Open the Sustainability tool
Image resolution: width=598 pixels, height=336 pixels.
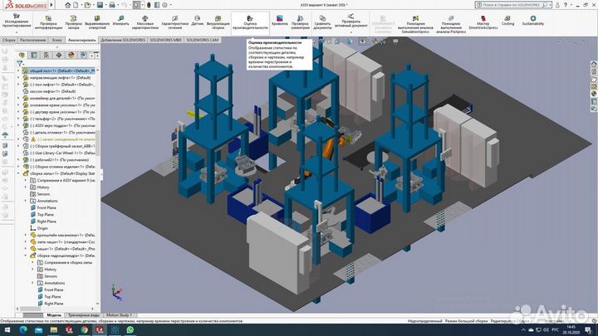tap(532, 21)
